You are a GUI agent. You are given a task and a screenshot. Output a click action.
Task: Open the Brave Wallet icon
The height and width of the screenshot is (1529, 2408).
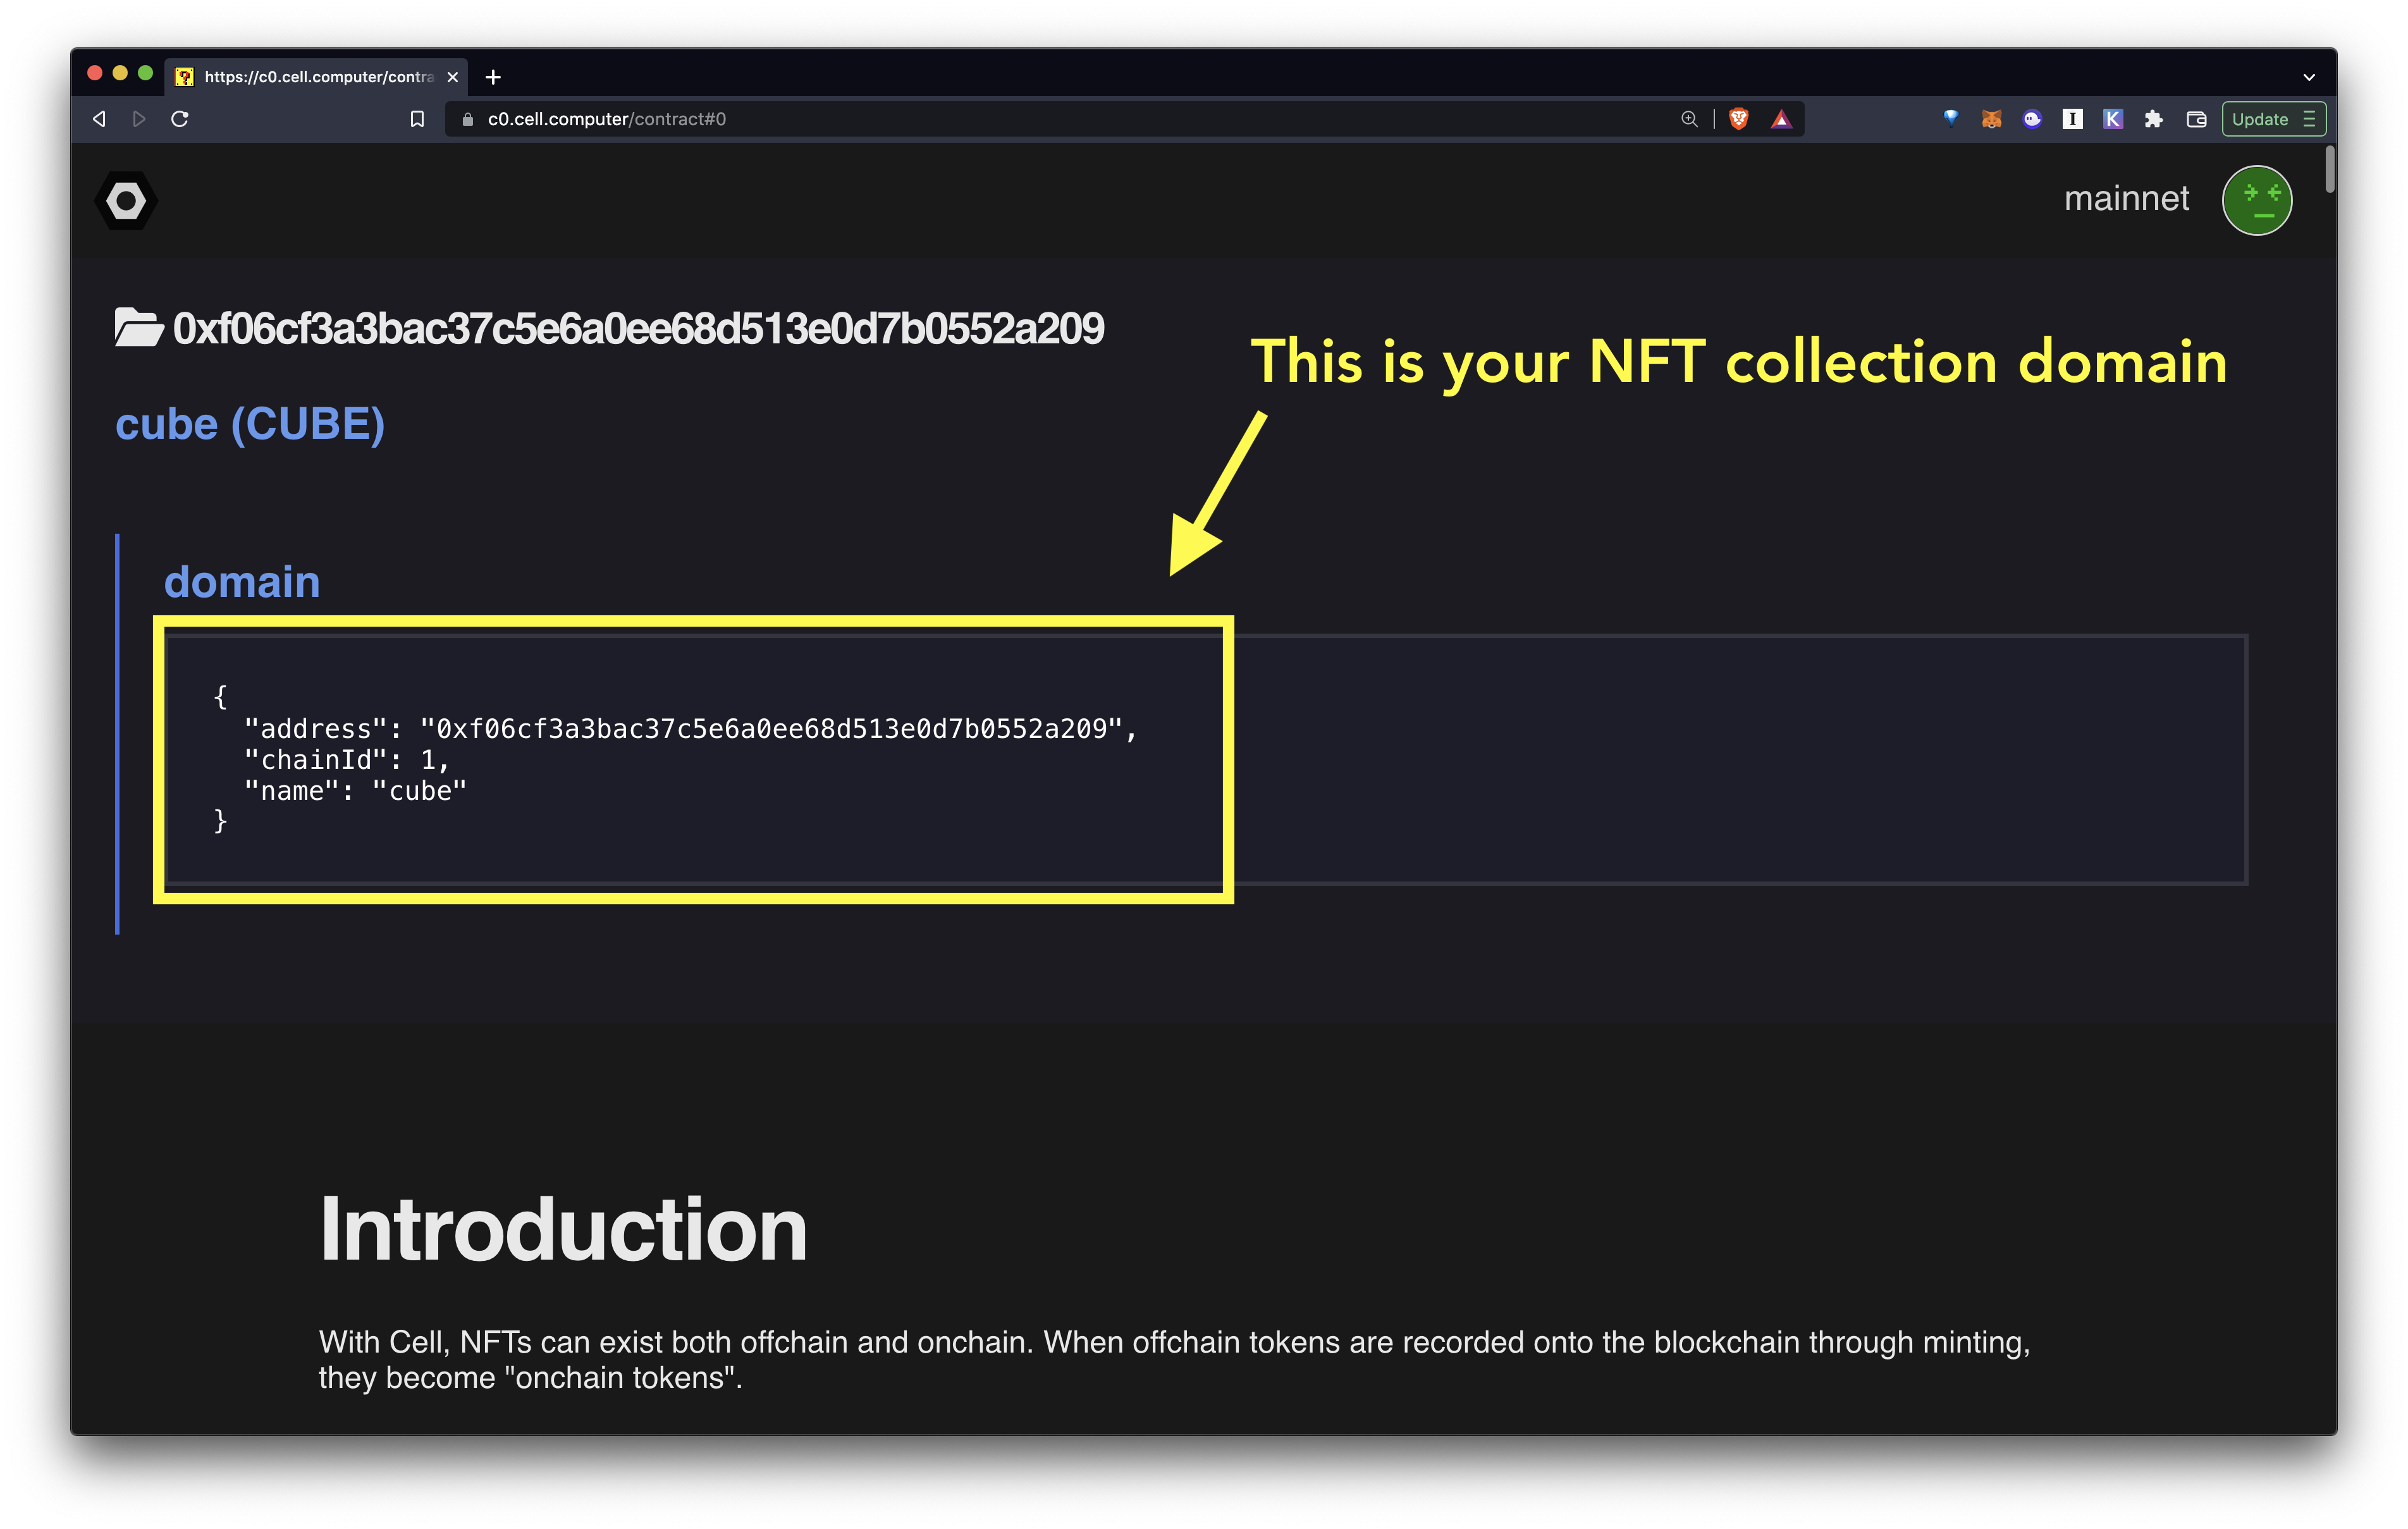[2196, 119]
